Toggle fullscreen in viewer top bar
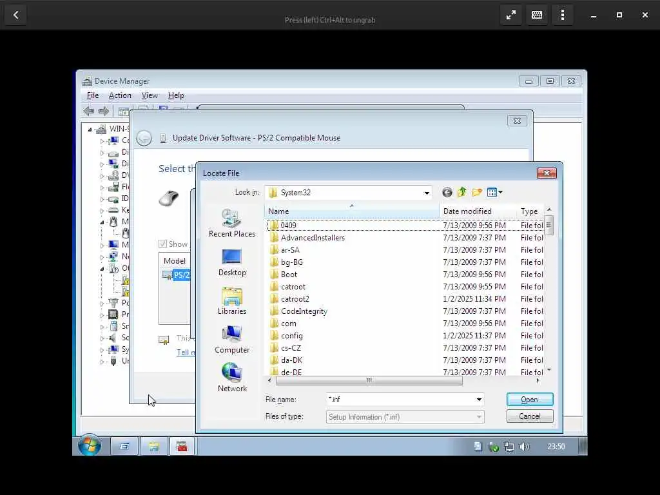The width and height of the screenshot is (660, 495). click(x=511, y=15)
